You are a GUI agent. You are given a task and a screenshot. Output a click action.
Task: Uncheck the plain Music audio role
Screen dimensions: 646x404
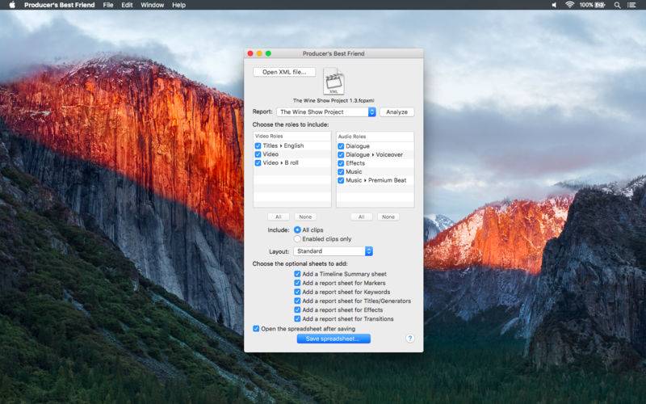pos(341,171)
